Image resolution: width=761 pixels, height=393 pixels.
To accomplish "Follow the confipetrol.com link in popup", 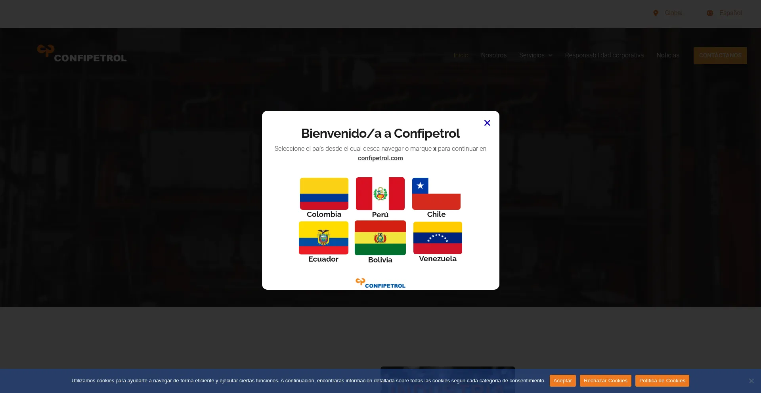I will click(x=380, y=158).
